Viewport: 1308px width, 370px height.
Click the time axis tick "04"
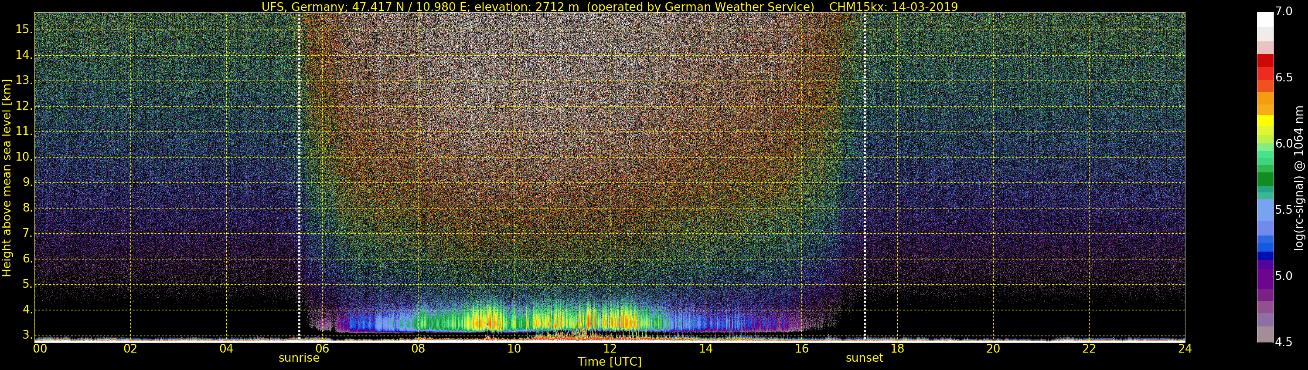226,348
